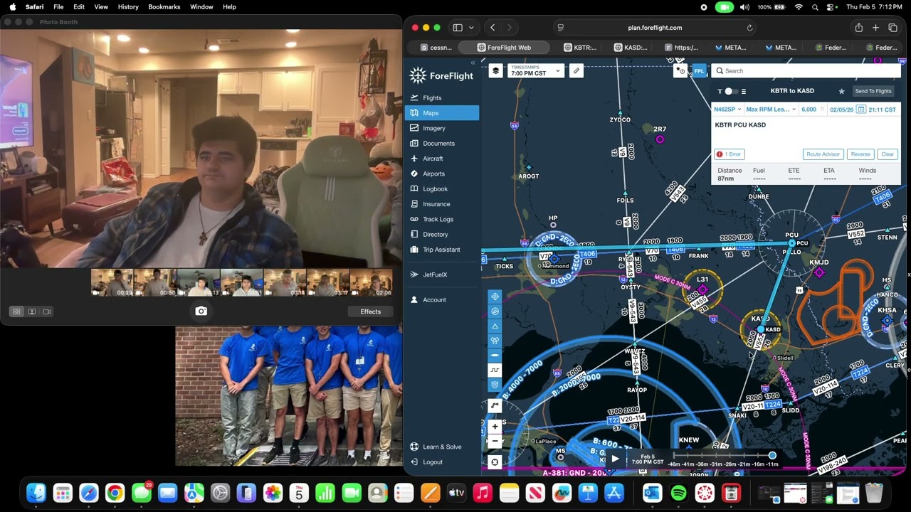
Task: Favorite the KBTR to KASD route star
Action: click(x=841, y=91)
